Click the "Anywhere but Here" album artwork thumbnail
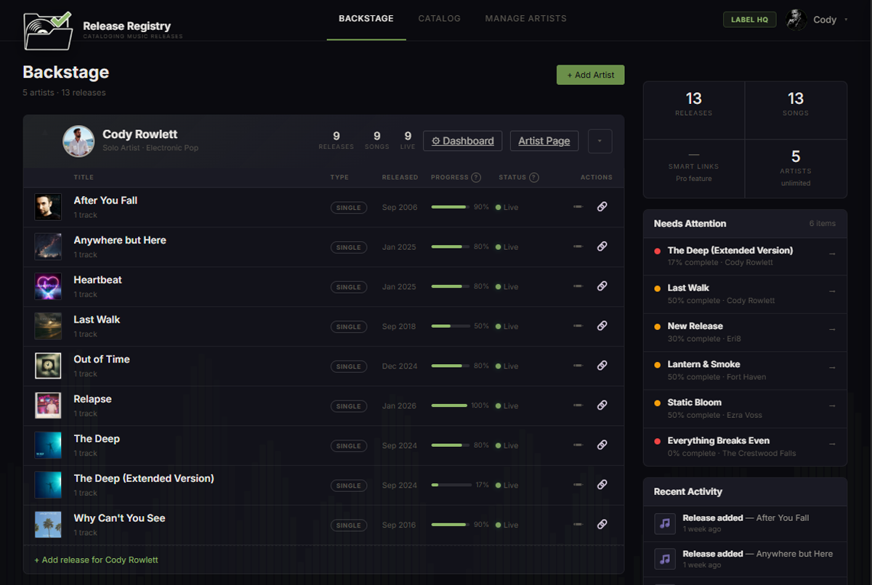The image size is (872, 585). (x=47, y=246)
